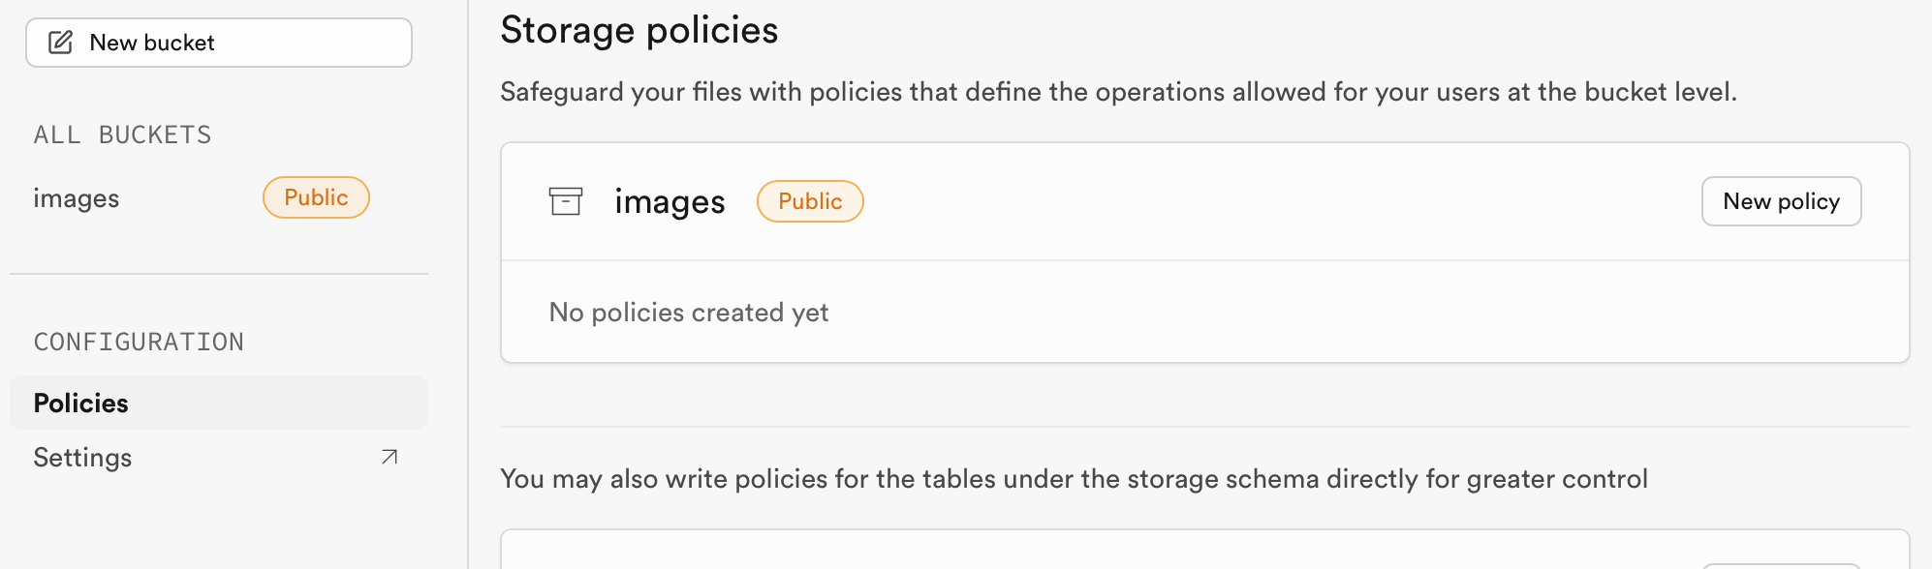
Task: Click the partially visible card at bottom
Action: coord(1205,550)
